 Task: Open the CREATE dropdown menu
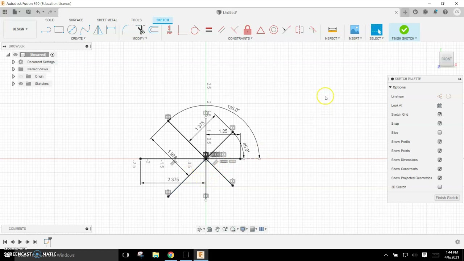78,38
